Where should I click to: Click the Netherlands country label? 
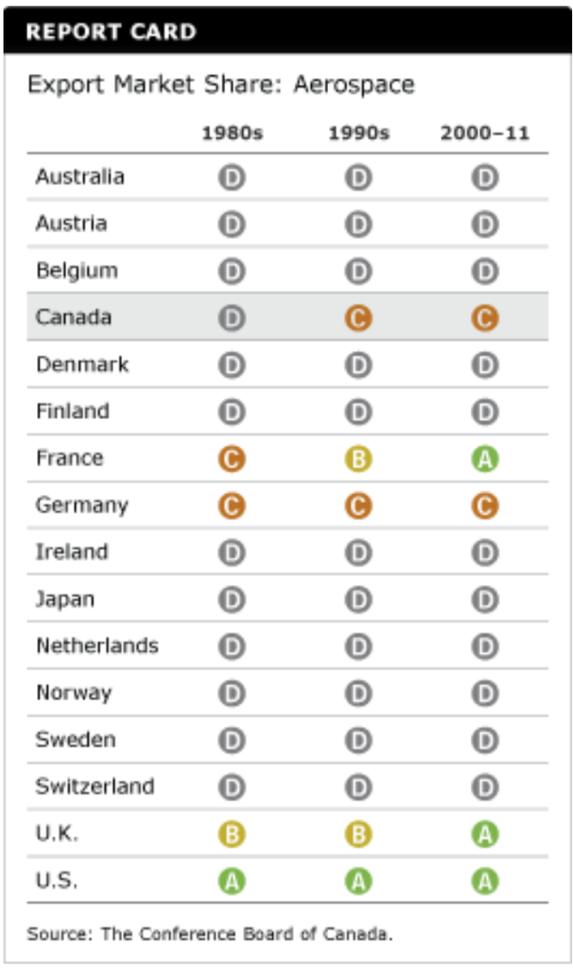(x=97, y=646)
